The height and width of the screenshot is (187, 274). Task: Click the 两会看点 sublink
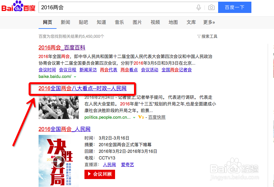click(129, 70)
